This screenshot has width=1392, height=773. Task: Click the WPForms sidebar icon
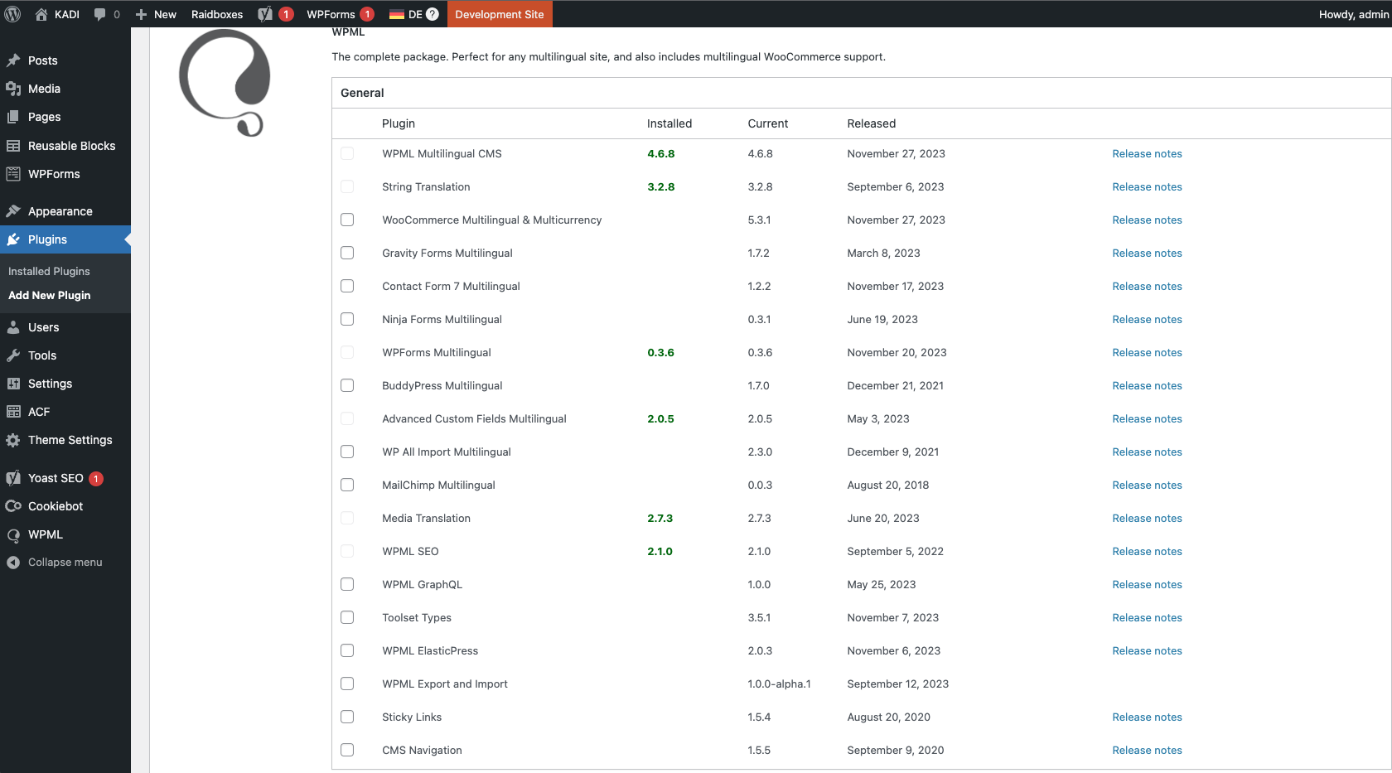[x=13, y=174]
